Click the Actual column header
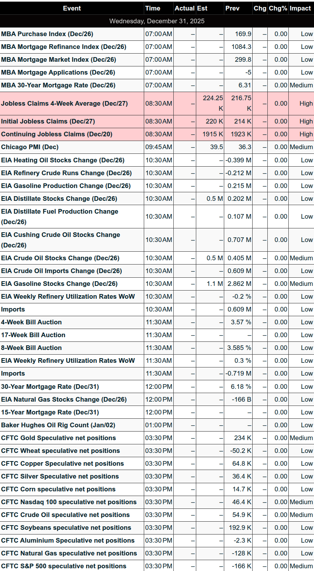 [x=185, y=8]
